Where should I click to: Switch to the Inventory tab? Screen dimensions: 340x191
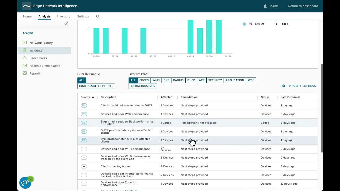tap(63, 16)
